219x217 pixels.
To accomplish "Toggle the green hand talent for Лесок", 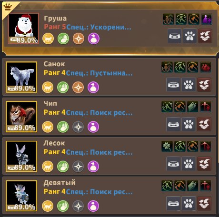I will click(x=63, y=167).
